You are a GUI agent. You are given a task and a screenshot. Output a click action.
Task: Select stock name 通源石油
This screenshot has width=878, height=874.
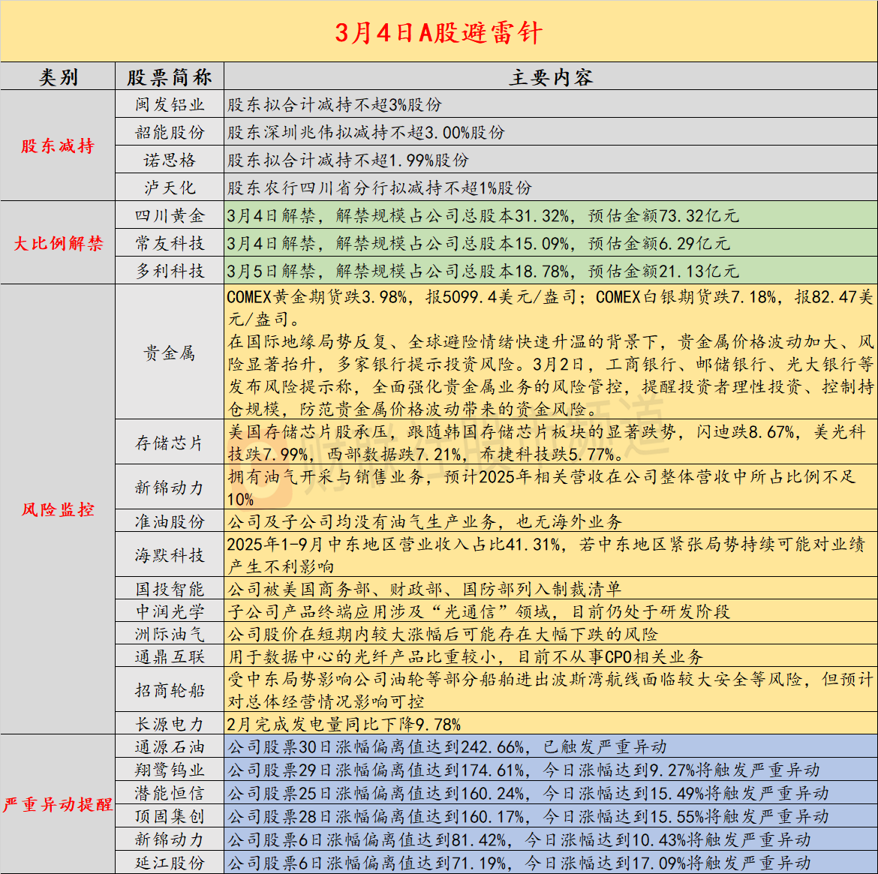170,747
